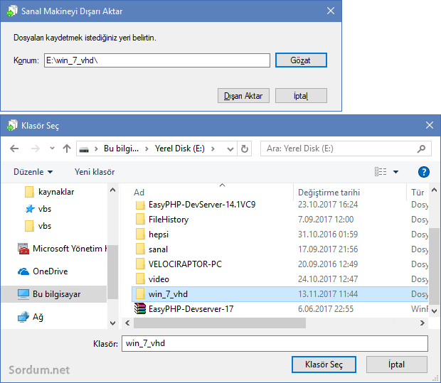Focus the Konum path input field
Screen dimensions: 441x383
point(157,60)
